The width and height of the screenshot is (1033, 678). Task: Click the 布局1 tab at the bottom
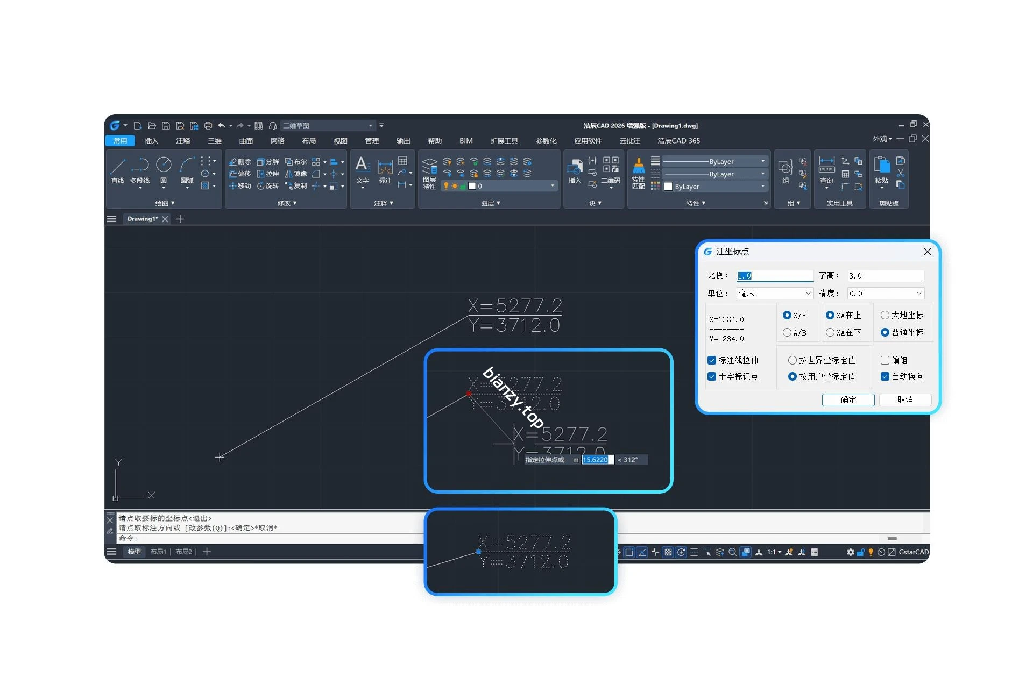point(158,552)
